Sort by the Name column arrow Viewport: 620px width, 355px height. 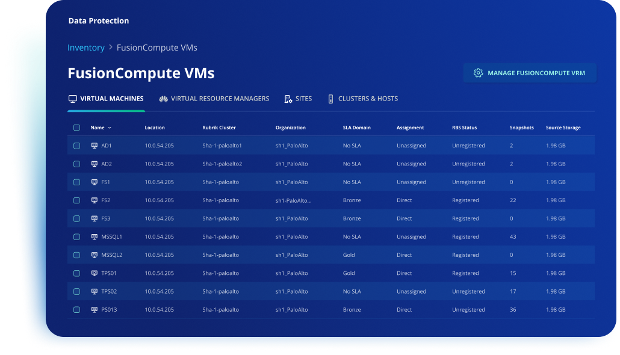point(110,128)
